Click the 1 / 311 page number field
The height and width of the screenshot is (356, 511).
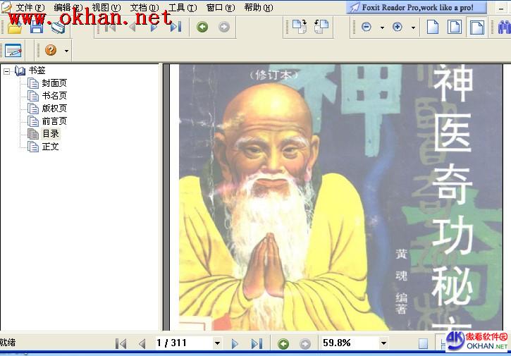click(184, 343)
